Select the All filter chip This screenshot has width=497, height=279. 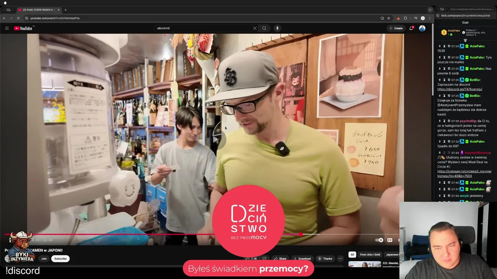(x=352, y=255)
